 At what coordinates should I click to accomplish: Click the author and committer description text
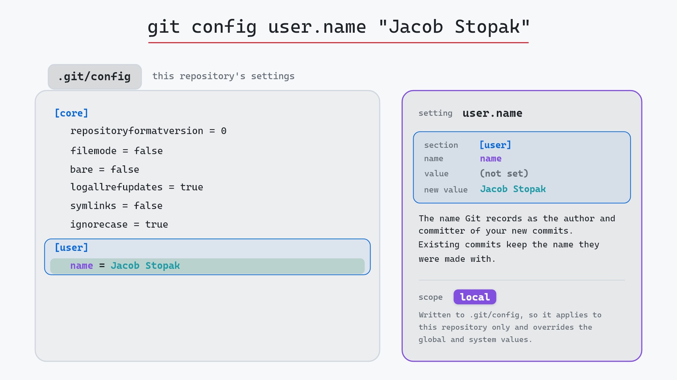517,225
